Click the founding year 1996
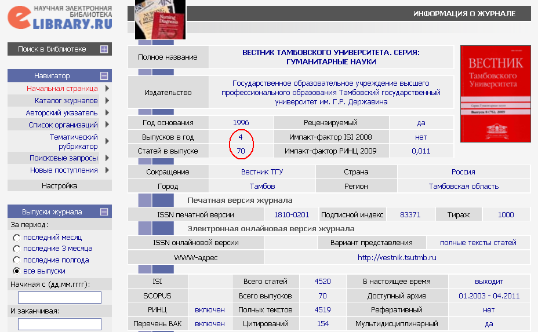 pyautogui.click(x=241, y=123)
